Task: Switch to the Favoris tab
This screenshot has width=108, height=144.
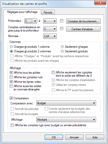Action: click(x=48, y=12)
